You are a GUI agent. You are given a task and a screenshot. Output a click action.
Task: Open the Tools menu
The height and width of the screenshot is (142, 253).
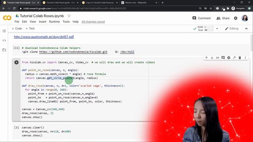tap(66, 22)
